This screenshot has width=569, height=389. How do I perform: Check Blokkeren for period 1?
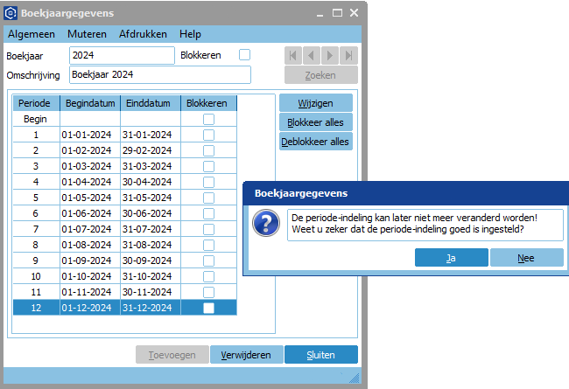(x=208, y=135)
